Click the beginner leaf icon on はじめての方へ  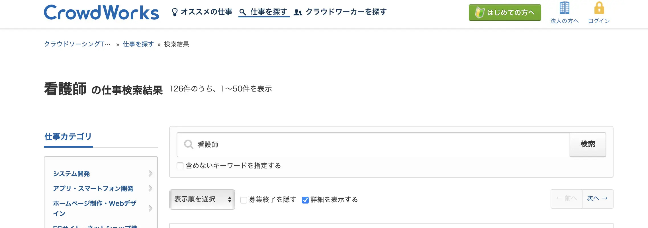tap(480, 13)
